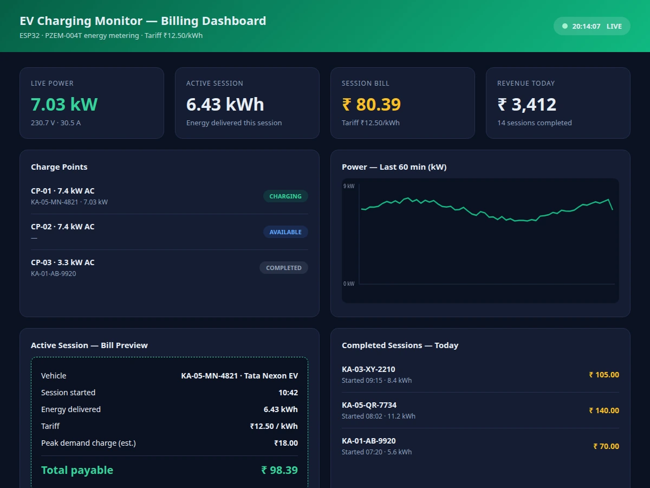The height and width of the screenshot is (488, 650).
Task: Click the dashboard title in header
Action: click(143, 21)
